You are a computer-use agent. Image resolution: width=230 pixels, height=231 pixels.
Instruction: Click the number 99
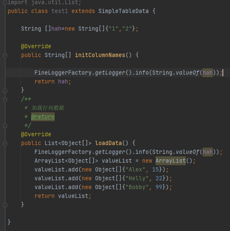tap(159, 187)
